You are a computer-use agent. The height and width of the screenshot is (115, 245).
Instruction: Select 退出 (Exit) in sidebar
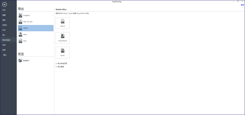click(x=5, y=55)
